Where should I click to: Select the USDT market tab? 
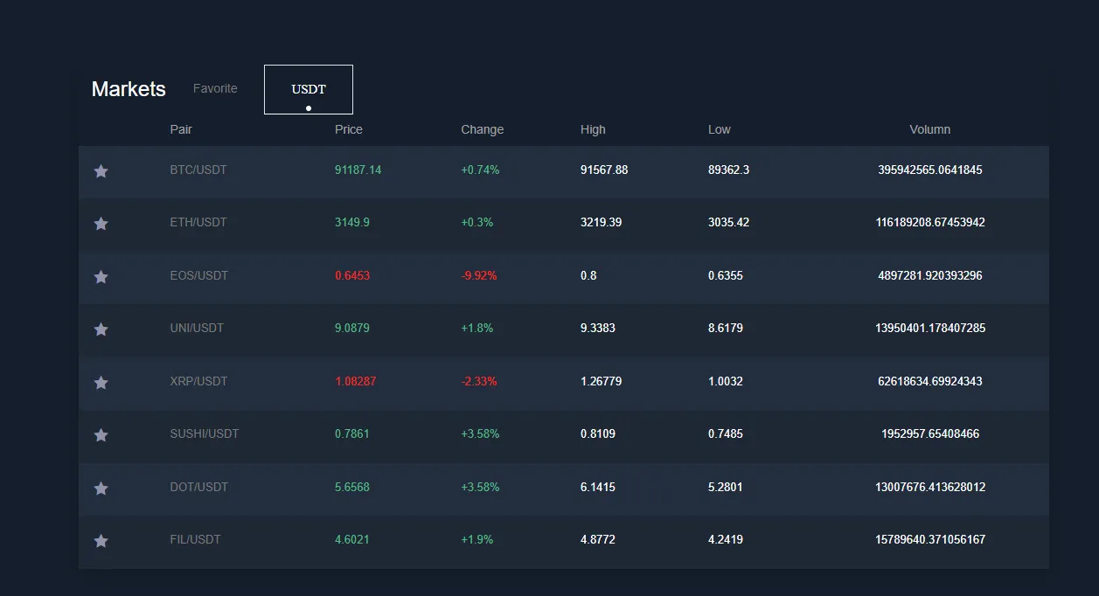click(309, 89)
